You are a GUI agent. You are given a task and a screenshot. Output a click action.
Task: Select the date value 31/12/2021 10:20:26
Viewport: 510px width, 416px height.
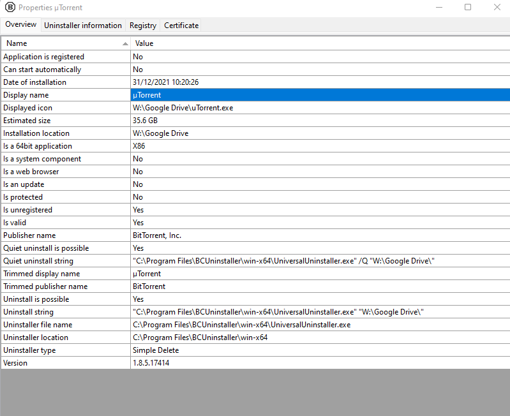320,82
